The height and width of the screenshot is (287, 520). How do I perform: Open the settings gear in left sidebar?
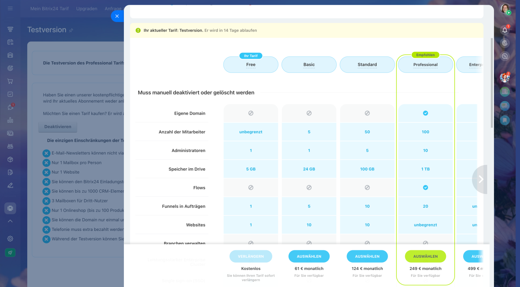click(x=10, y=239)
